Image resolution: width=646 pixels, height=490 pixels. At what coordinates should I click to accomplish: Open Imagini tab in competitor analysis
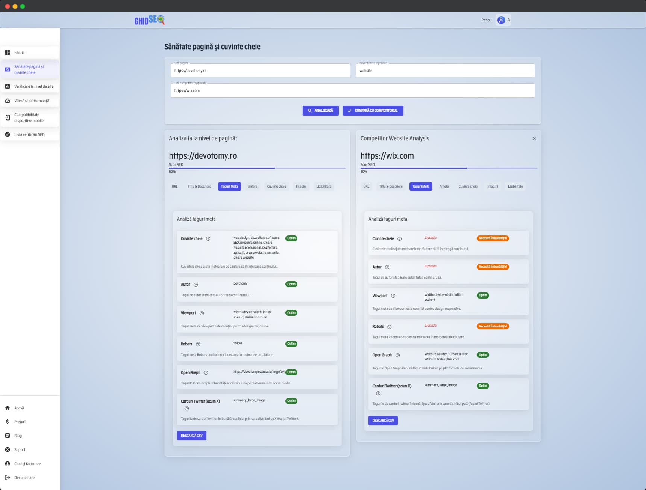pos(493,187)
